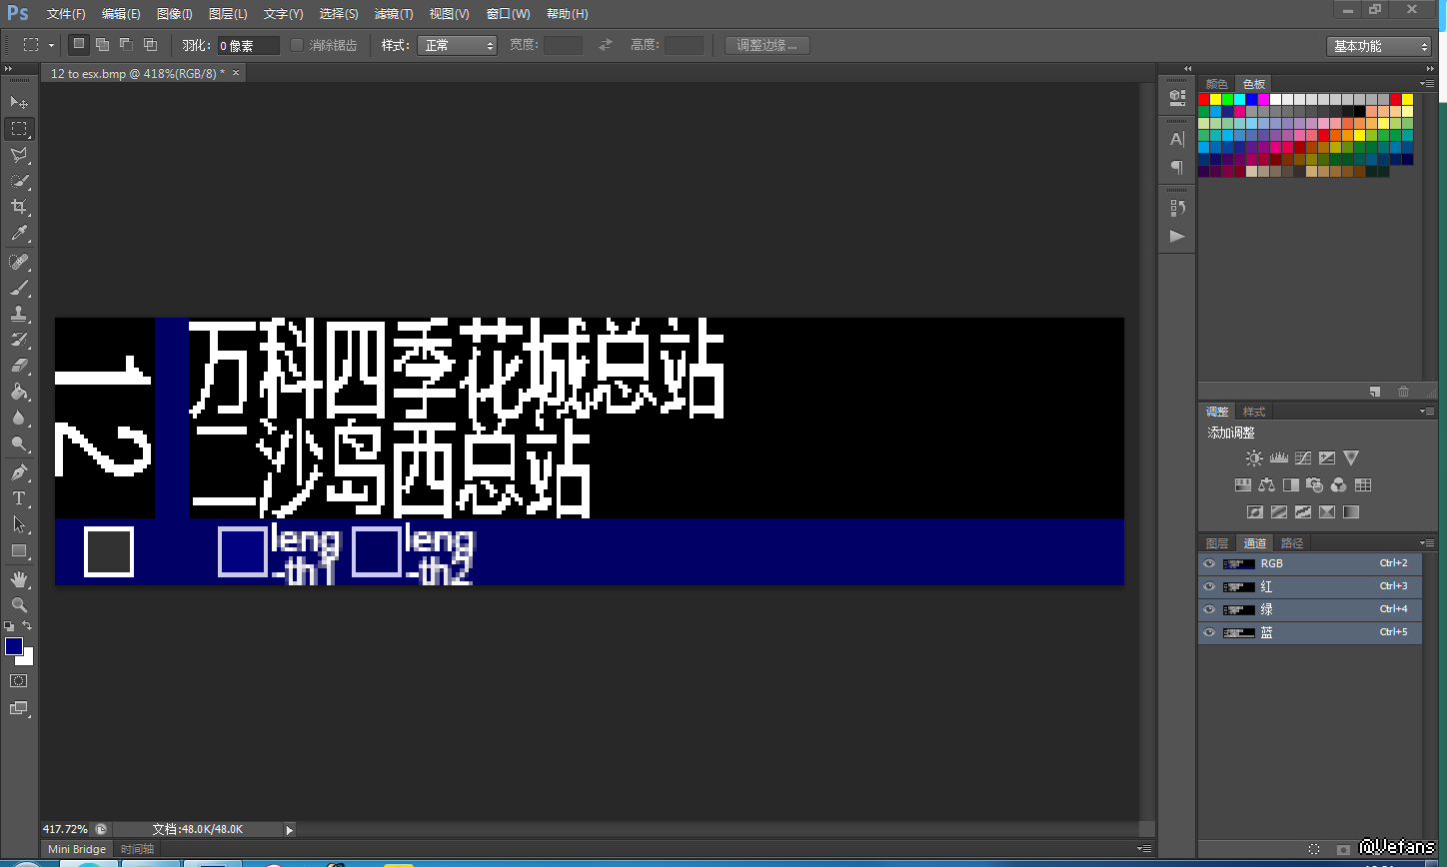Select the Rectangle shape tool

pos(19,550)
